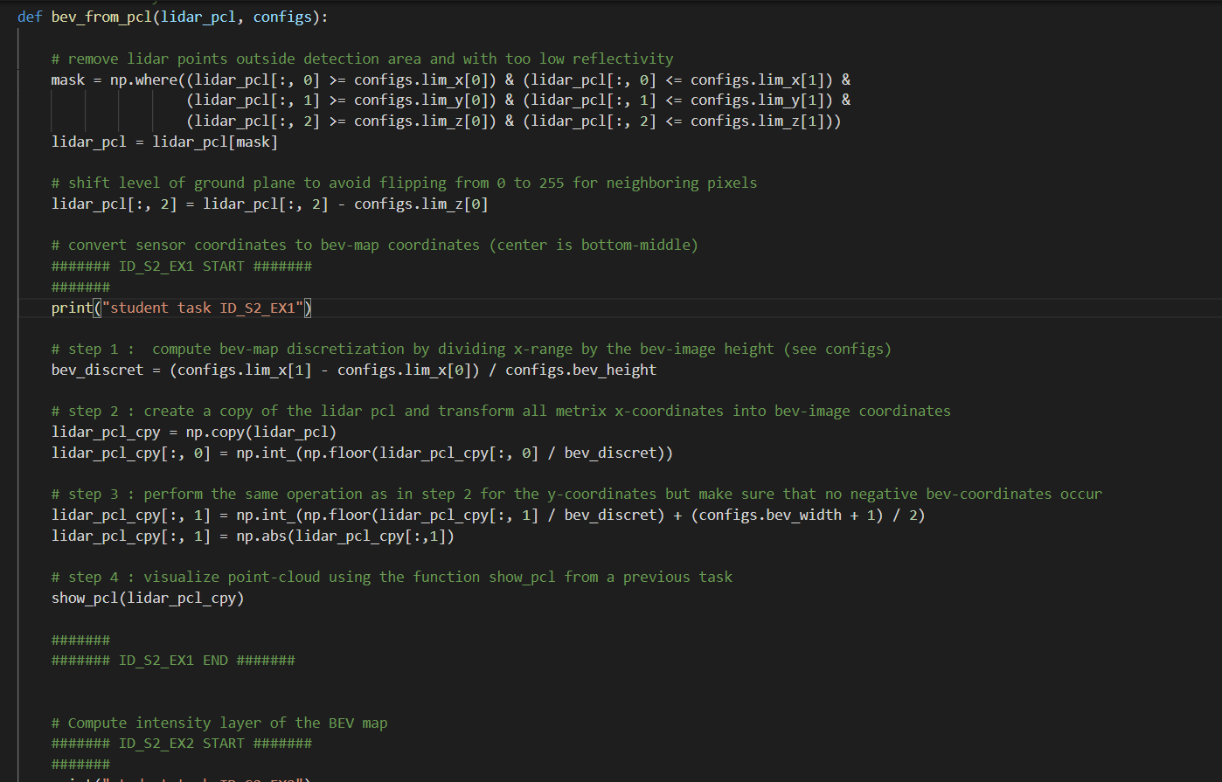Click the np.abs(lidar_pcl_cpy[:,1]) call
Viewport: 1222px width, 782px height.
[x=345, y=536]
